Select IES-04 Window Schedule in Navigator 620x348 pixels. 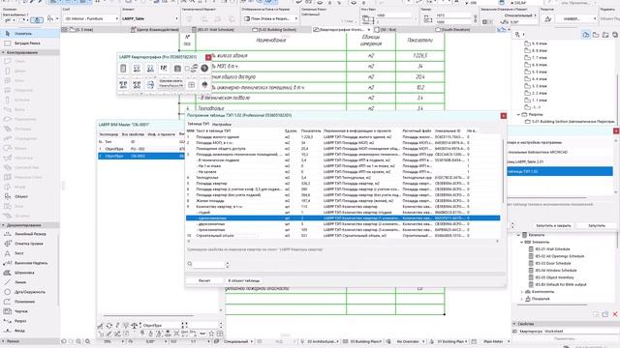[555, 271]
